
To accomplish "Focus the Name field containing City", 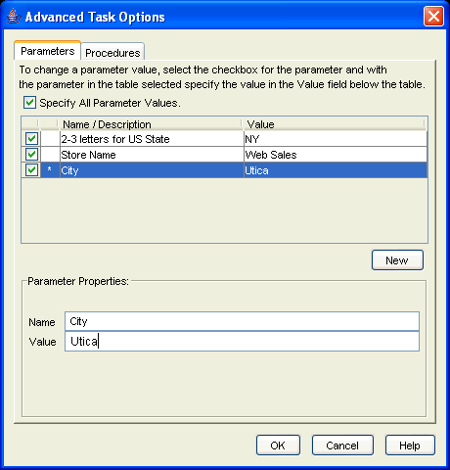I will pos(242,321).
